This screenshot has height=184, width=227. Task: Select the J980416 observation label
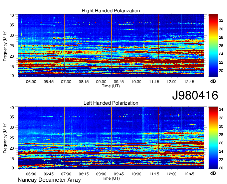[195, 95]
